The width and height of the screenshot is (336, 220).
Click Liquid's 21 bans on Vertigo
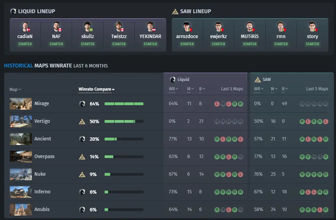[x=201, y=121]
